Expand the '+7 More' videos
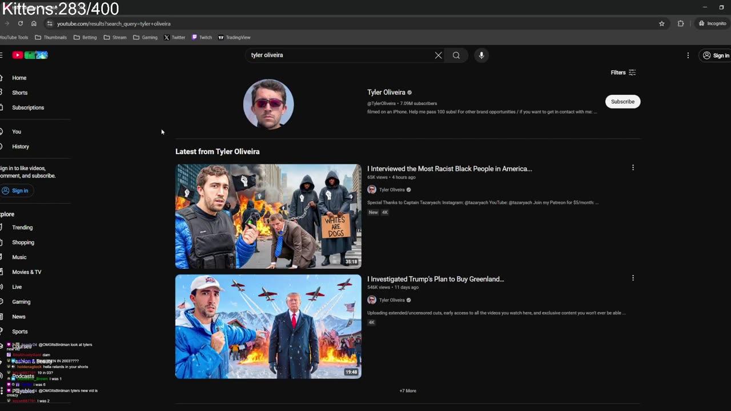The image size is (731, 411). click(408, 390)
